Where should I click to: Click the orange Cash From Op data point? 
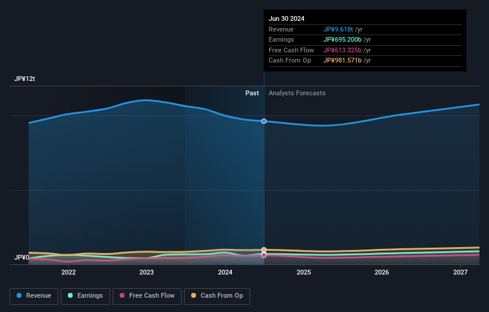(264, 249)
